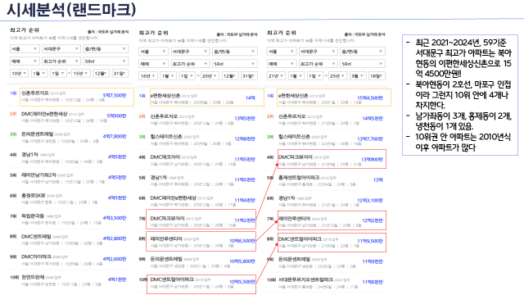Viewport: 524px width, 295px height.
Task: Open 12월 end-month dropdown in the 10년–15년 panel
Action: (x=101, y=73)
